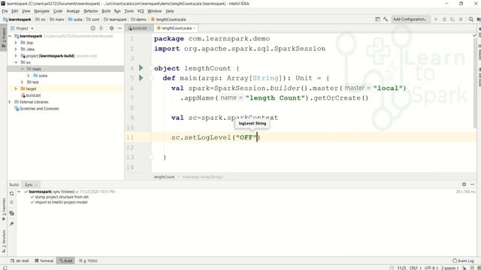Click the editor vertical scrollbar
Screen dimensions: 481x270
click(474, 82)
